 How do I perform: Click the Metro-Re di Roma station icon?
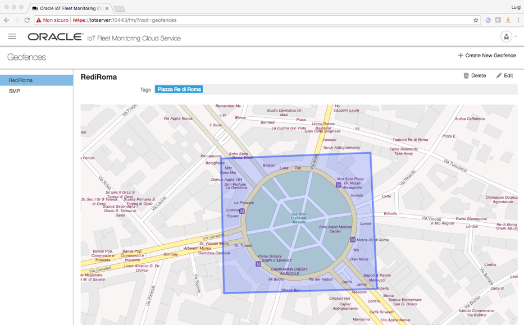[353, 240]
